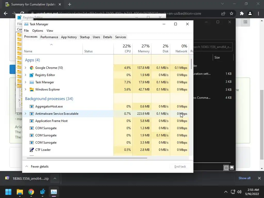Image resolution: width=264 pixels, height=198 pixels.
Task: Click the network tray icon
Action: click(x=233, y=192)
